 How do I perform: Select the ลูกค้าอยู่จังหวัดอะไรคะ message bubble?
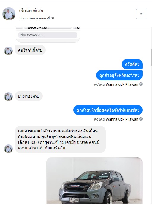[119, 75]
